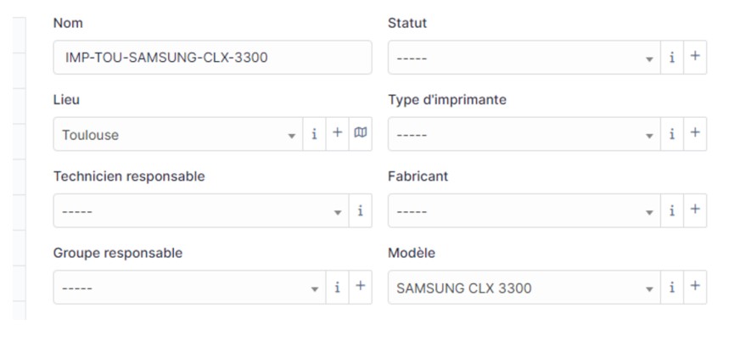The image size is (751, 352).
Task: Click the info icon next to Statut
Action: pyautogui.click(x=672, y=58)
